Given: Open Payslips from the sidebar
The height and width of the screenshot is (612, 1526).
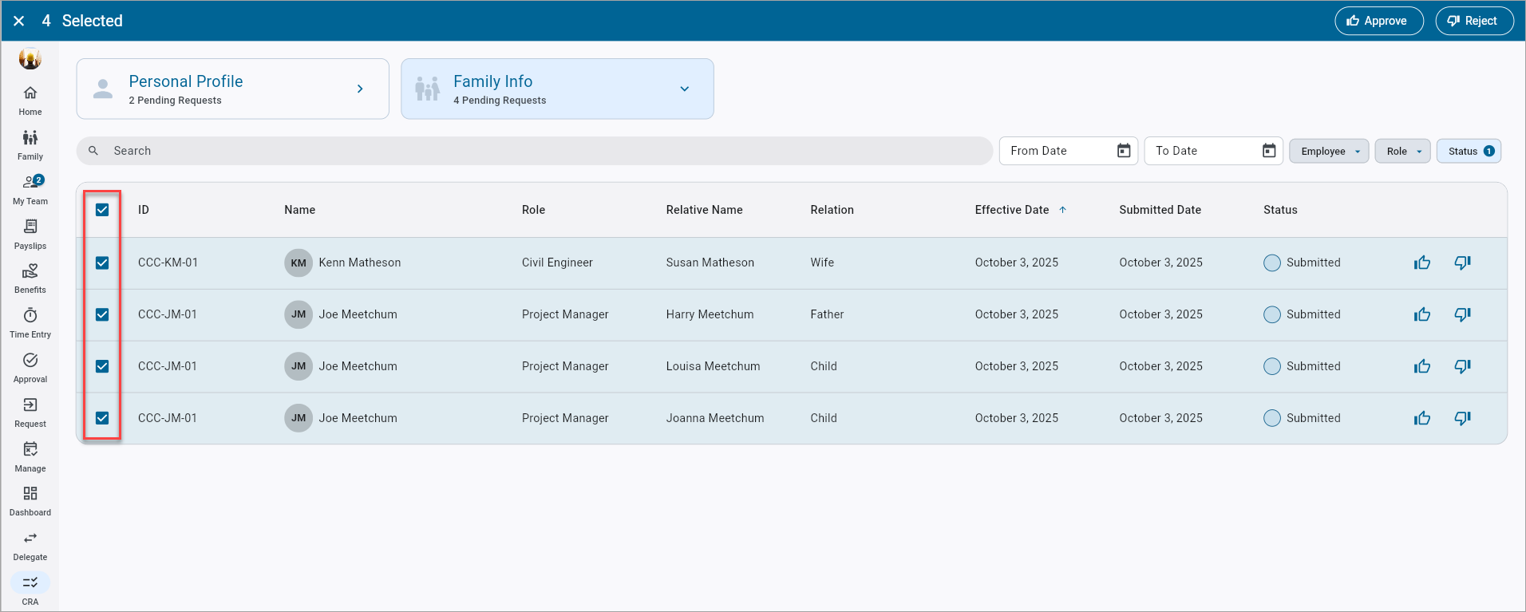Looking at the screenshot, I should pos(30,234).
